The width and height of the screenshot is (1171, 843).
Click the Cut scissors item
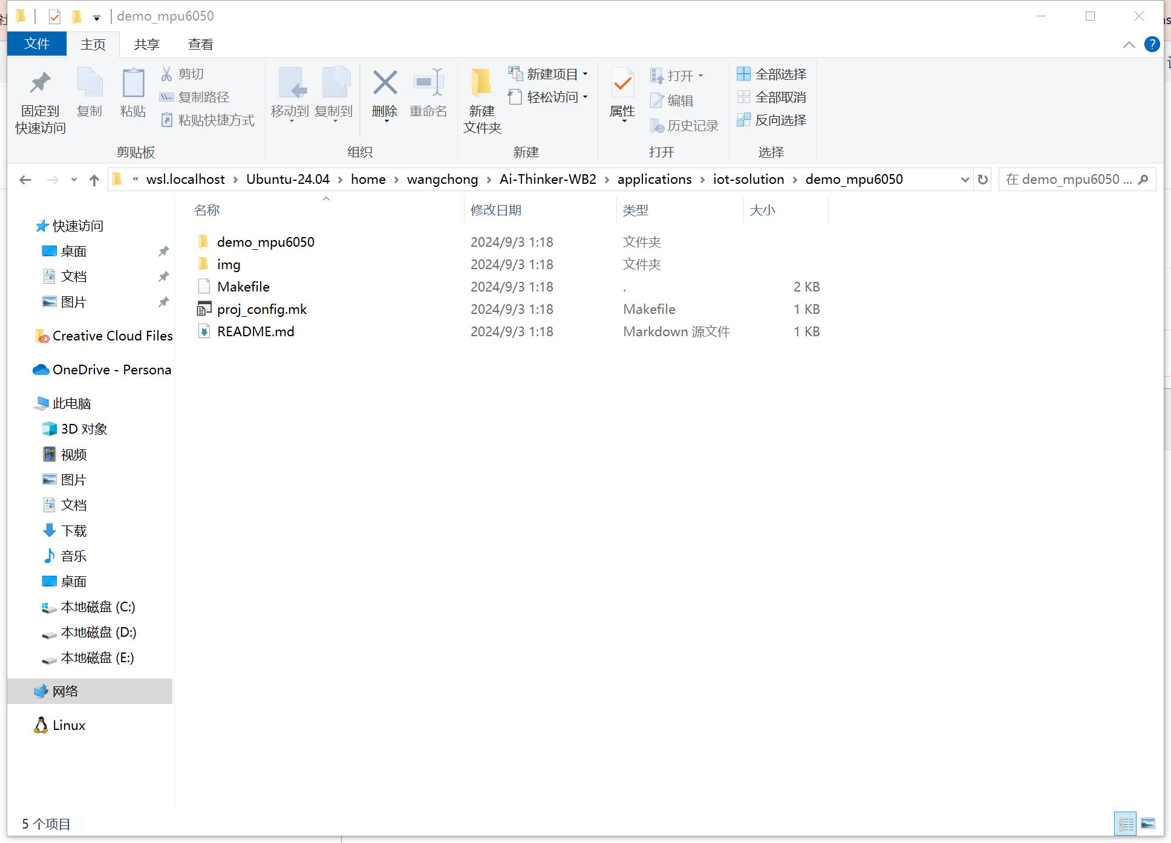(182, 74)
